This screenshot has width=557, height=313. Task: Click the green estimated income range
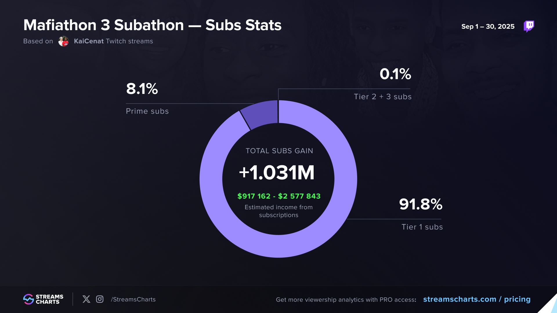279,196
